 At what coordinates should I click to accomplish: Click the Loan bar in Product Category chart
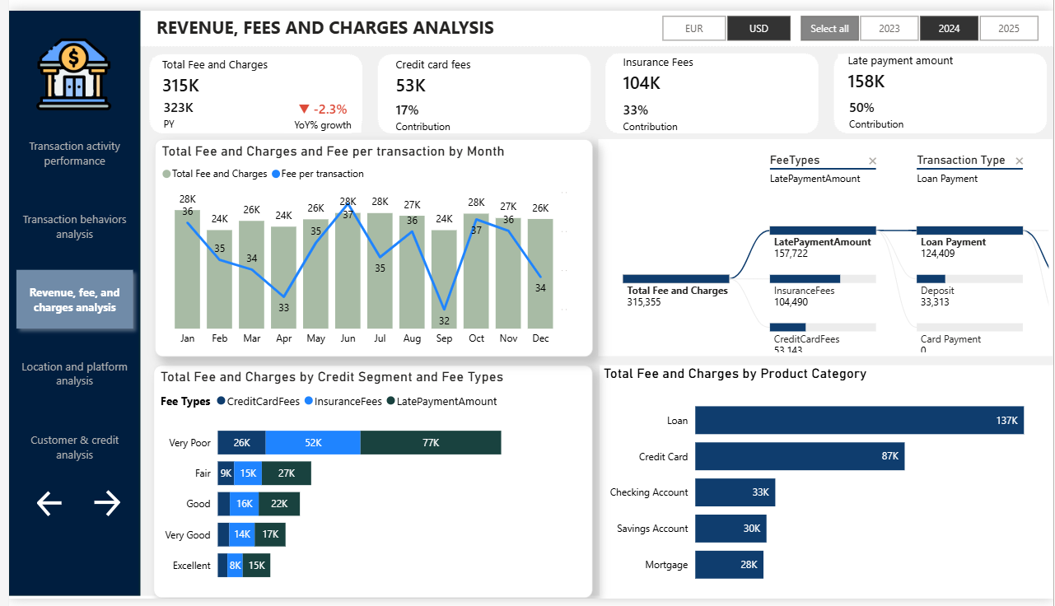pos(858,420)
